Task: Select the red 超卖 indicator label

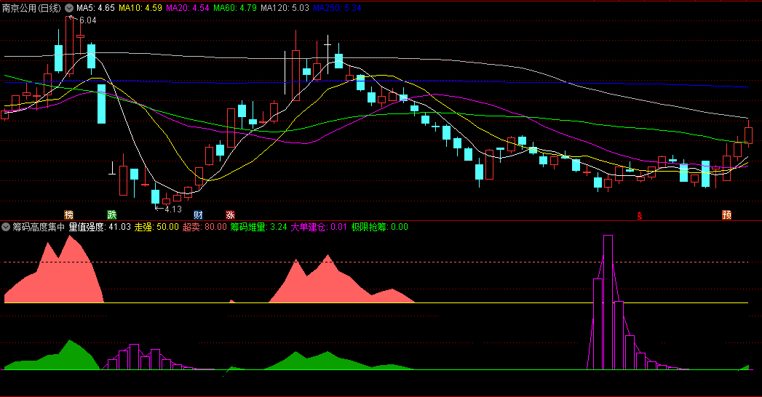Action: pyautogui.click(x=205, y=227)
